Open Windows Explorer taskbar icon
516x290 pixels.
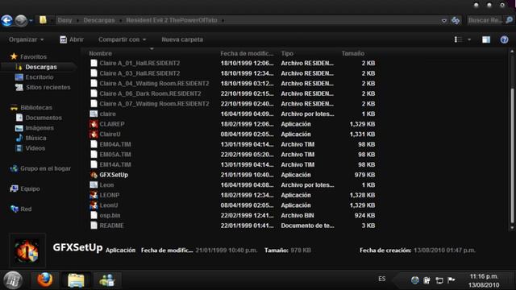[x=76, y=280]
